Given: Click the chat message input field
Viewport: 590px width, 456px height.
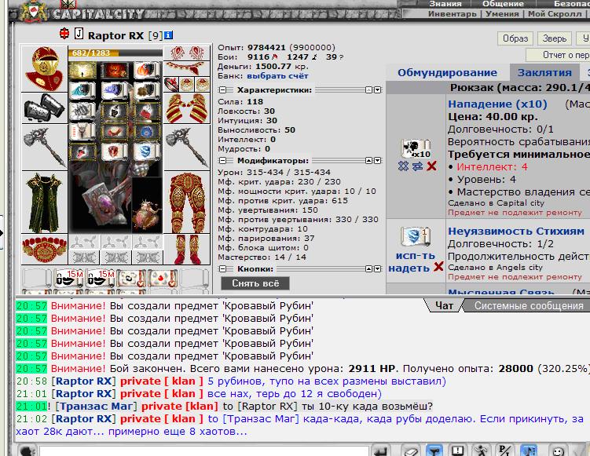Looking at the screenshot, I should click(x=203, y=451).
